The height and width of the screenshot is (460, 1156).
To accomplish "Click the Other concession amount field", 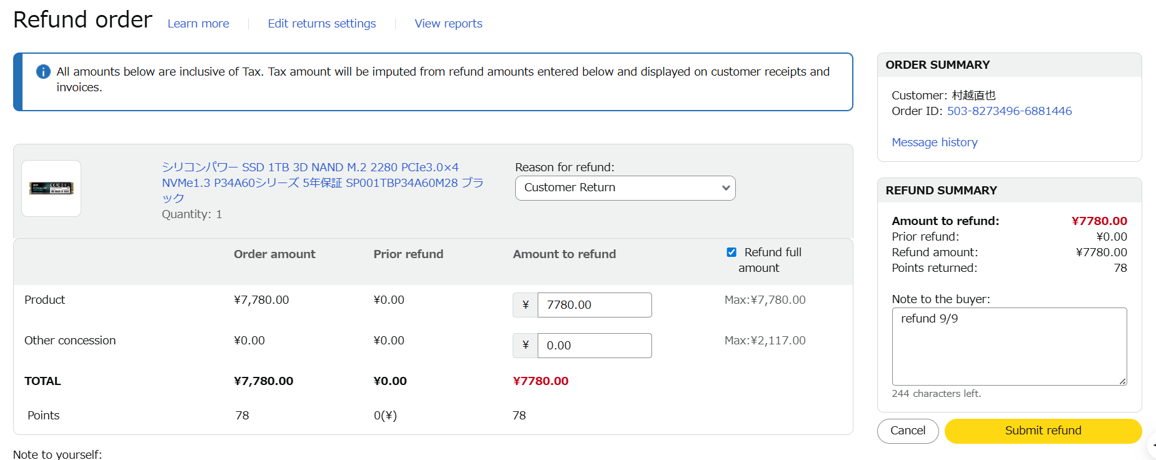I will click(594, 346).
